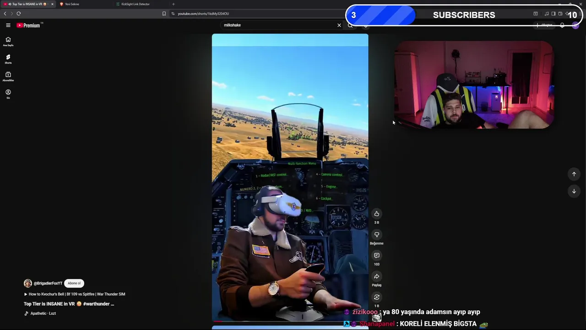Like the Short with thumbs-up
Viewport: 586px width, 330px height.
376,214
